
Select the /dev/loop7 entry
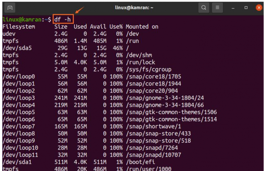pyautogui.click(x=19, y=127)
